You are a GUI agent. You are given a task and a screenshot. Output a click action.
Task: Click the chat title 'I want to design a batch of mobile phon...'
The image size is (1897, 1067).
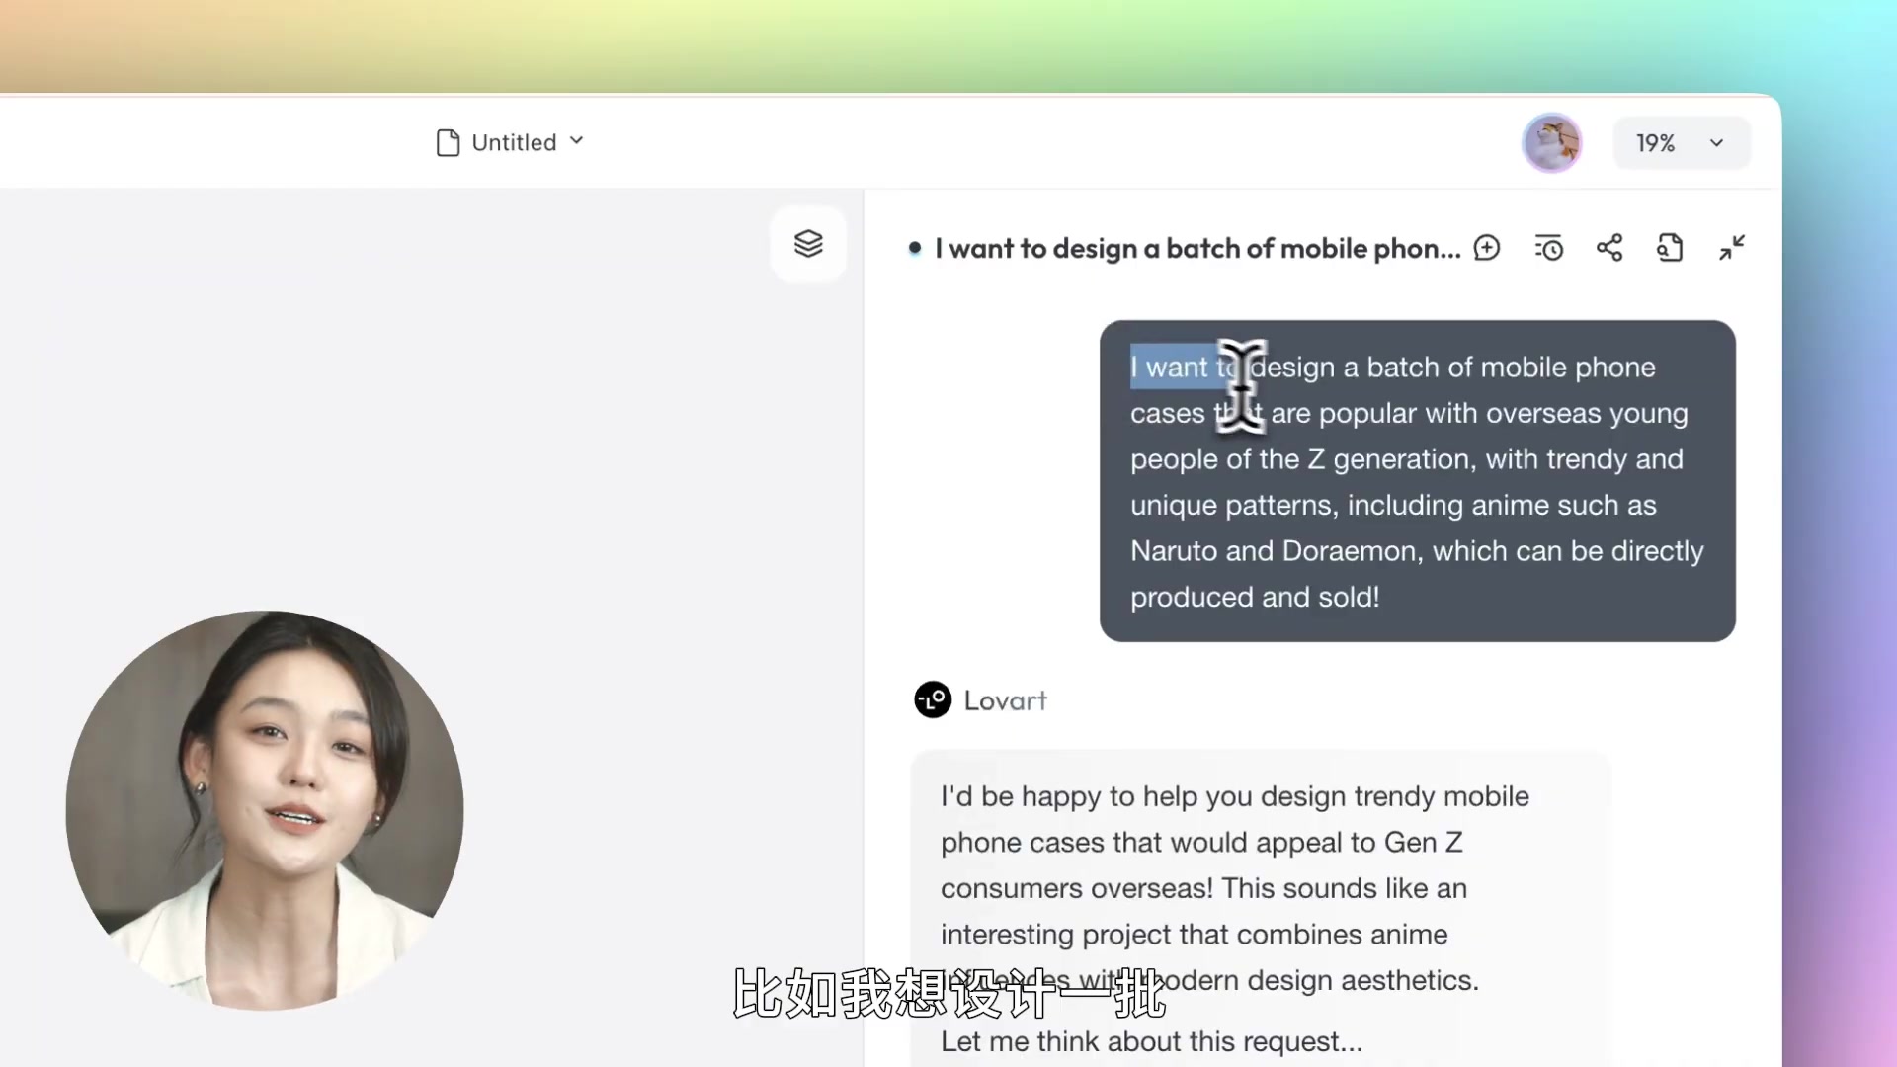tap(1197, 249)
